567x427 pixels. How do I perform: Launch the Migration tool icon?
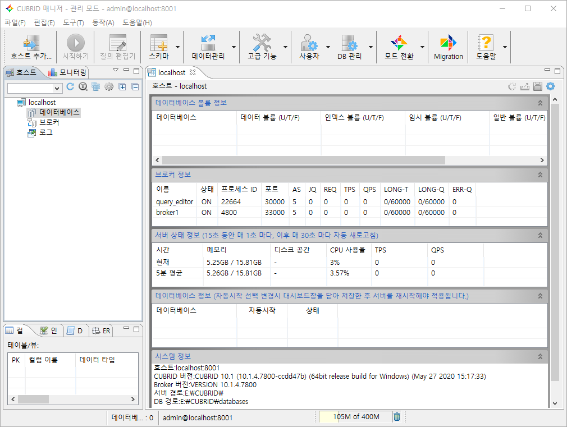449,43
